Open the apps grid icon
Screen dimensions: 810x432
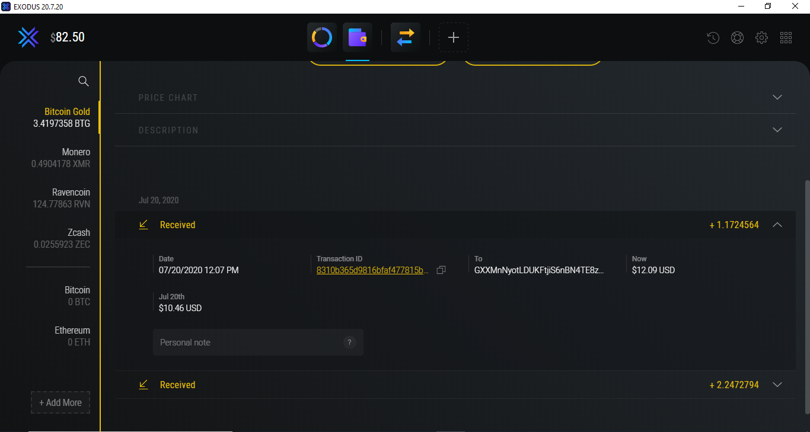786,38
